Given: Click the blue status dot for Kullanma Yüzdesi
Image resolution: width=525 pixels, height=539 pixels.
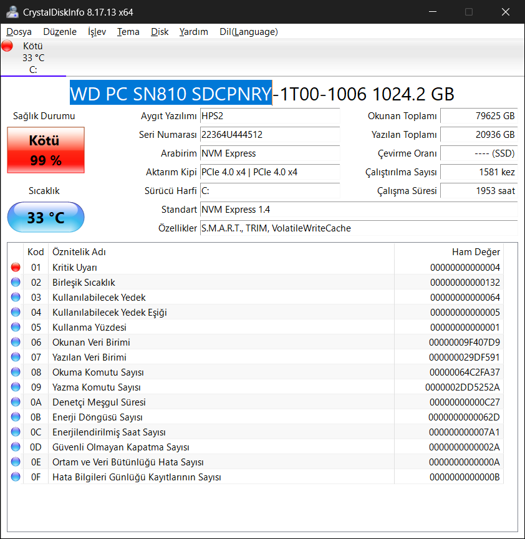Looking at the screenshot, I should pyautogui.click(x=16, y=327).
